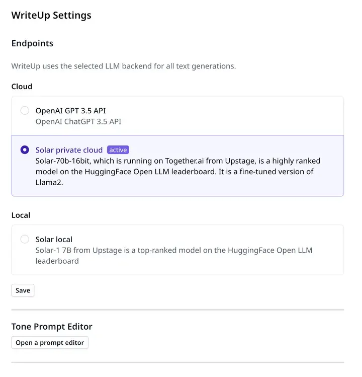
Task: Click the Tone Prompt Editor heading
Action: pyautogui.click(x=52, y=327)
